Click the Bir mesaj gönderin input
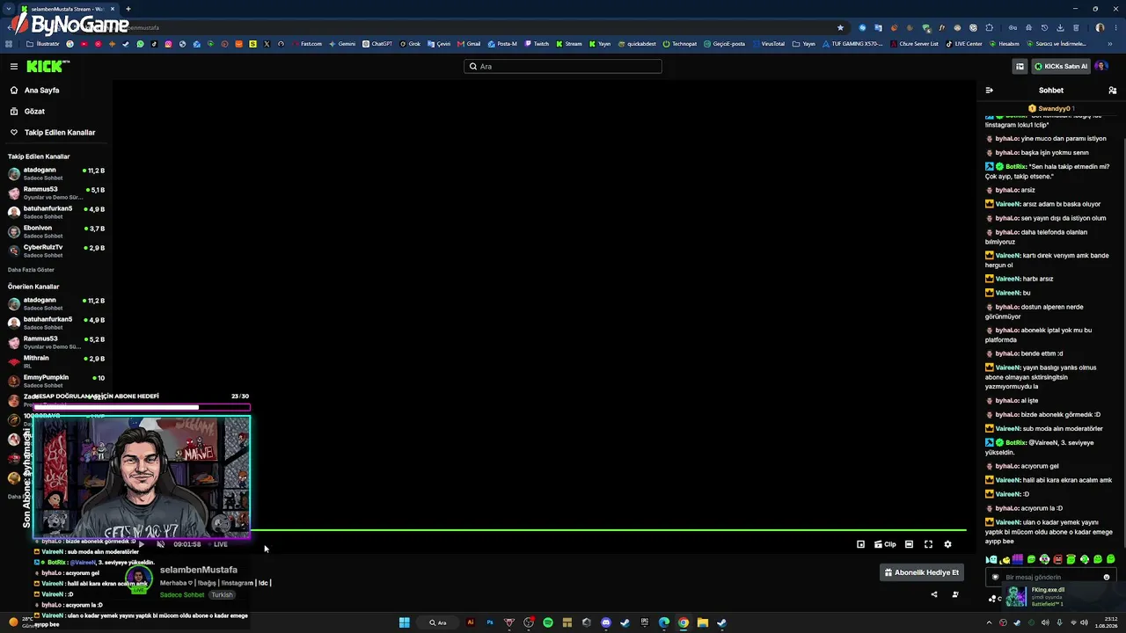Viewport: 1126px width, 633px height. (1051, 578)
